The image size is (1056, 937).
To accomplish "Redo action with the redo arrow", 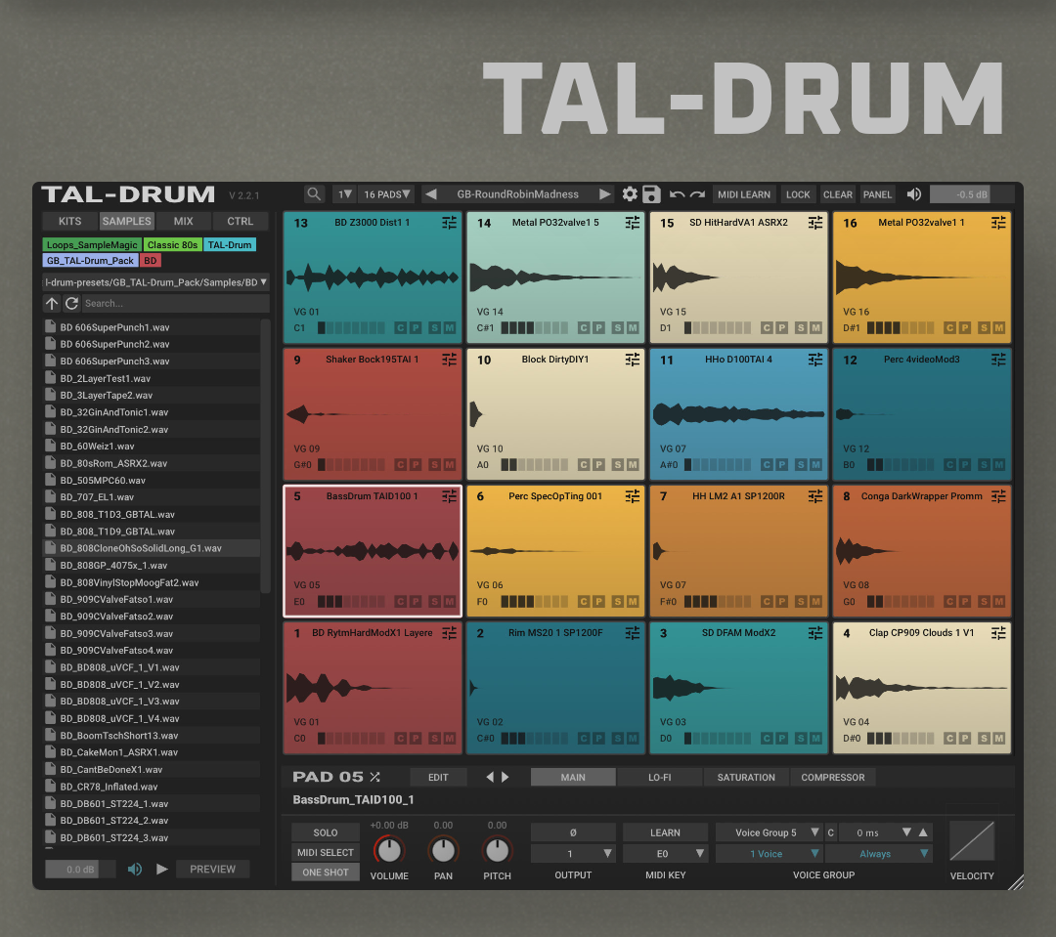I will [698, 194].
